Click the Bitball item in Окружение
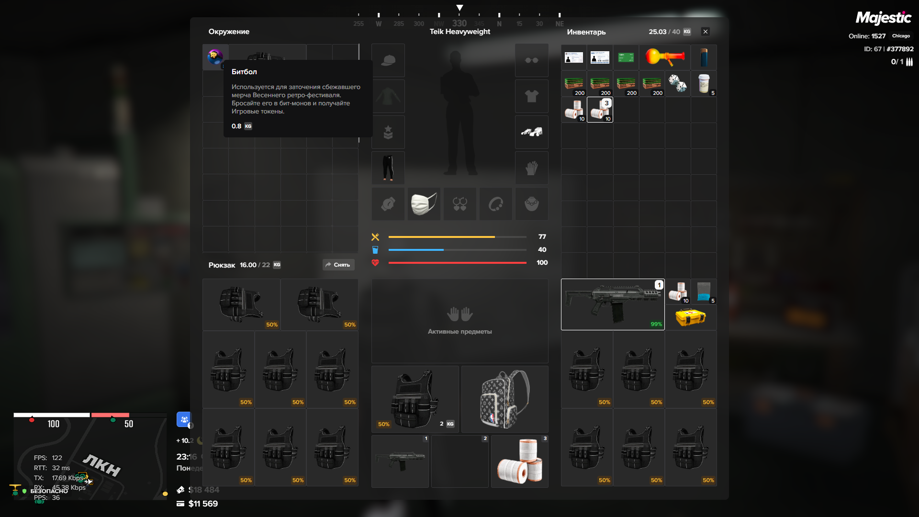919x517 pixels. point(215,57)
